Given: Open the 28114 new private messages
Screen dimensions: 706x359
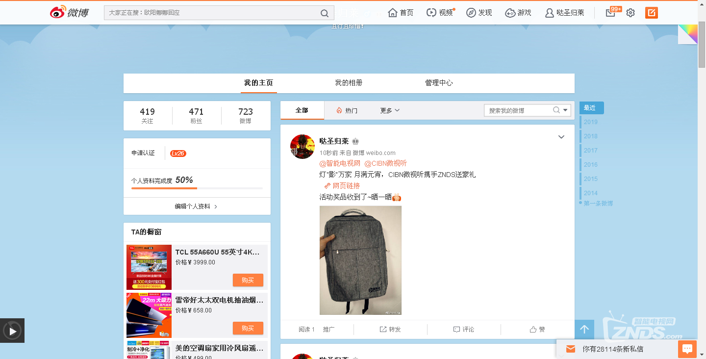Looking at the screenshot, I should [x=613, y=349].
